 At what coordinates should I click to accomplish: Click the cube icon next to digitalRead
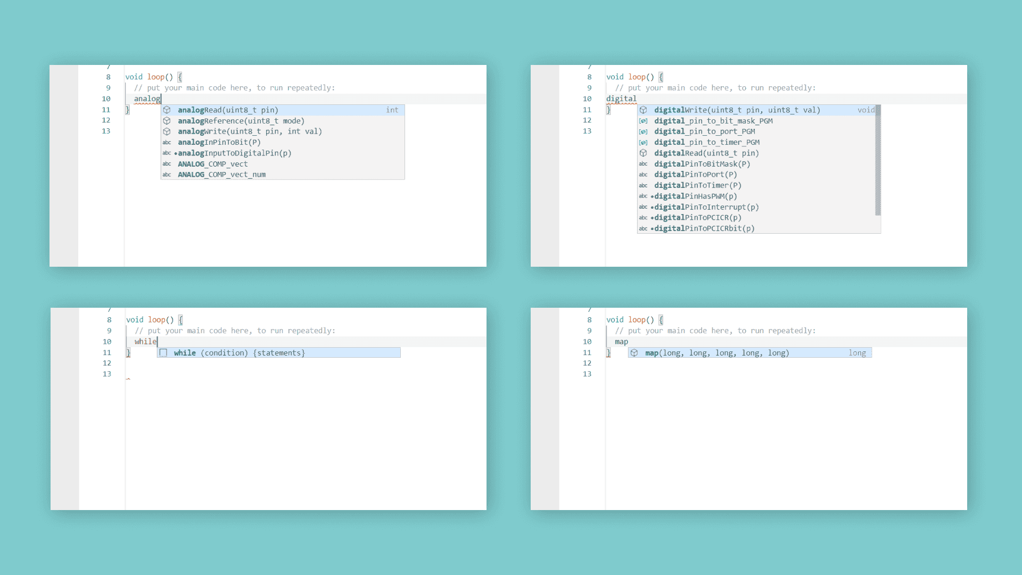pyautogui.click(x=643, y=153)
